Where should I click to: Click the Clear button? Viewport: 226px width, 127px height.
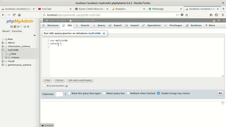pos(47,80)
